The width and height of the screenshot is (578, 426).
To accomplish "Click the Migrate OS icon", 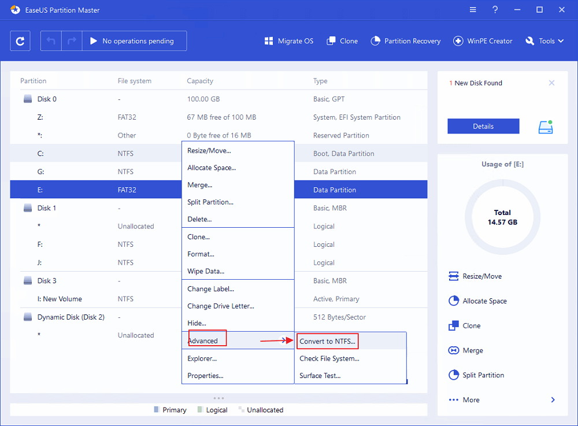I will coord(269,41).
